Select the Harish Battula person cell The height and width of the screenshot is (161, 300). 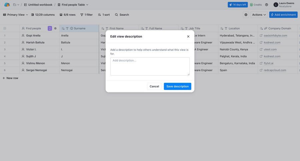40,42
